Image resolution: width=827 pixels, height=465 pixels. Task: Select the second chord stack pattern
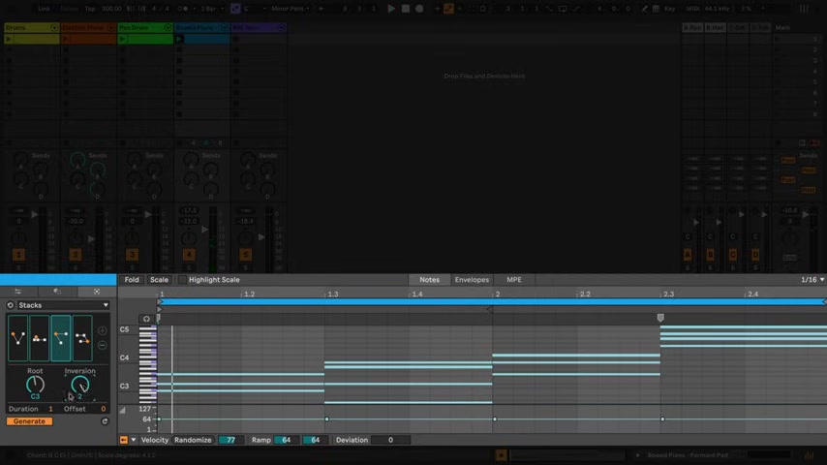[39, 338]
